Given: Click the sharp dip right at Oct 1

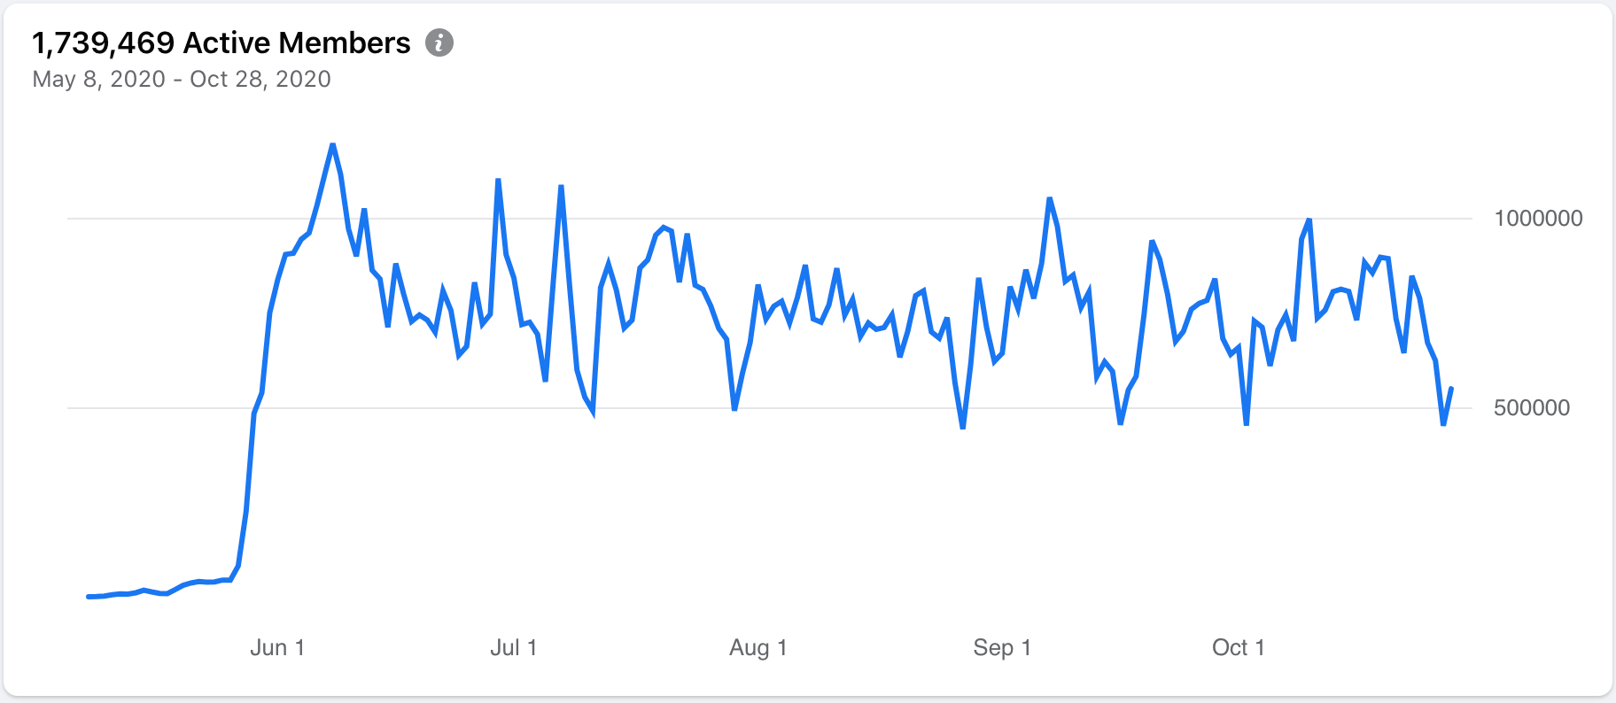Looking at the screenshot, I should click(x=1246, y=424).
